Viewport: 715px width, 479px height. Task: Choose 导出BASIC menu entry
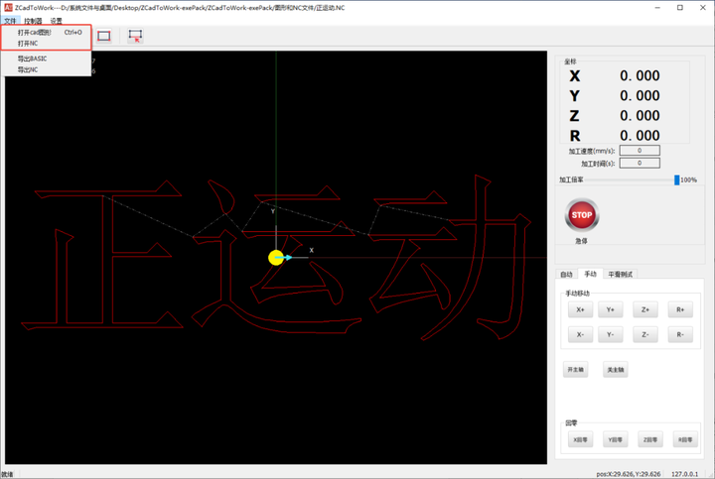[46, 59]
